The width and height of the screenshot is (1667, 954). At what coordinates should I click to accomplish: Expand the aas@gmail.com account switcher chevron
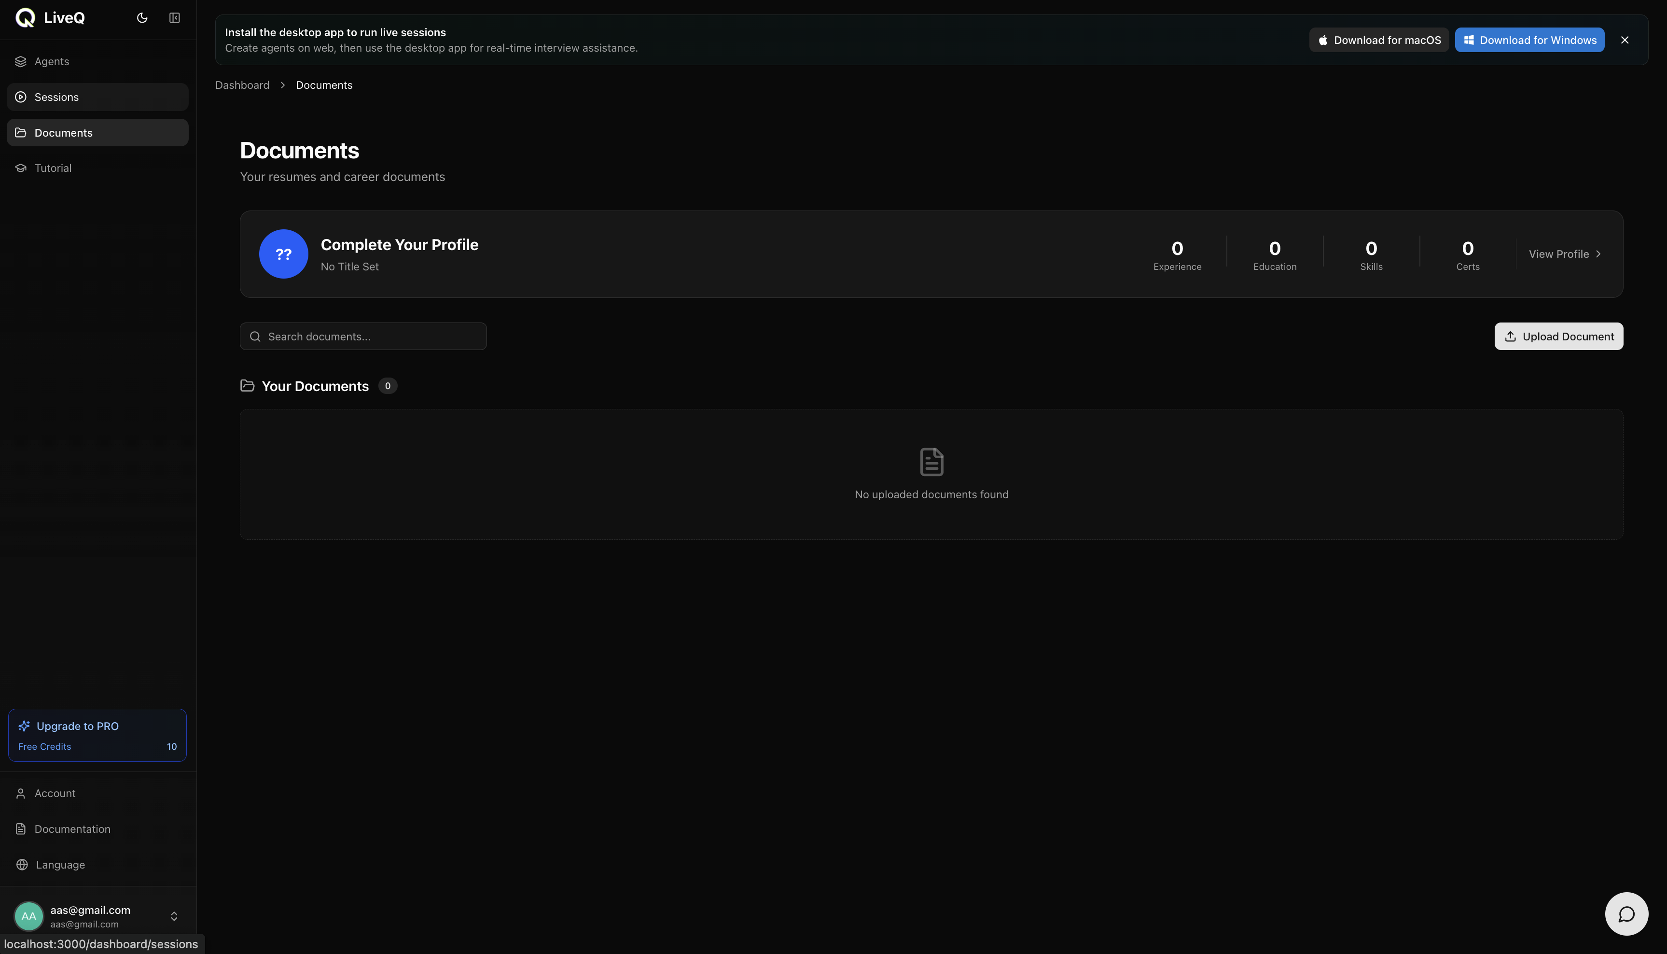pyautogui.click(x=174, y=916)
